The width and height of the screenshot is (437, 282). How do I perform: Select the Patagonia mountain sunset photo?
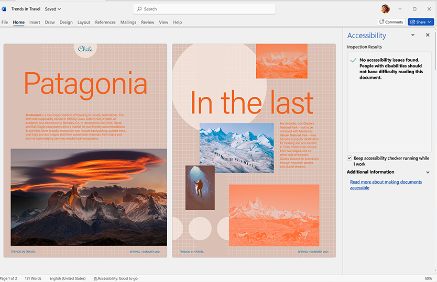[x=89, y=197]
